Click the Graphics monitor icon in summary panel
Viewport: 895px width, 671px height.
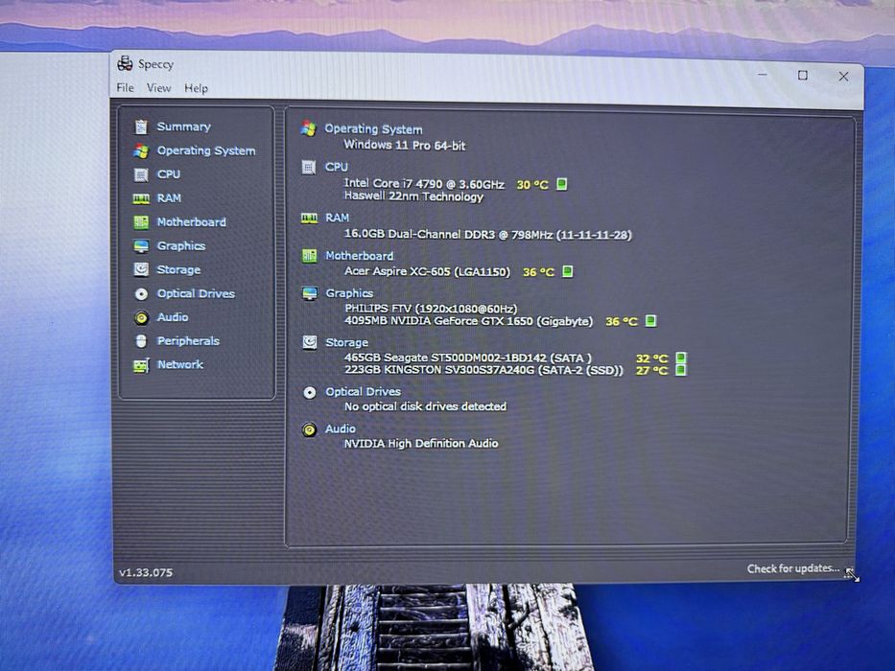click(310, 293)
